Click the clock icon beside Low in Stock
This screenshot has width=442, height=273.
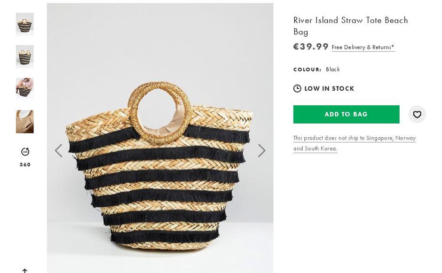click(297, 88)
